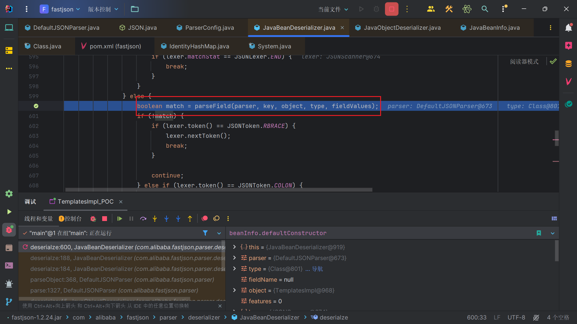Open the version control dropdown (版本控制)
The image size is (577, 324).
[103, 9]
